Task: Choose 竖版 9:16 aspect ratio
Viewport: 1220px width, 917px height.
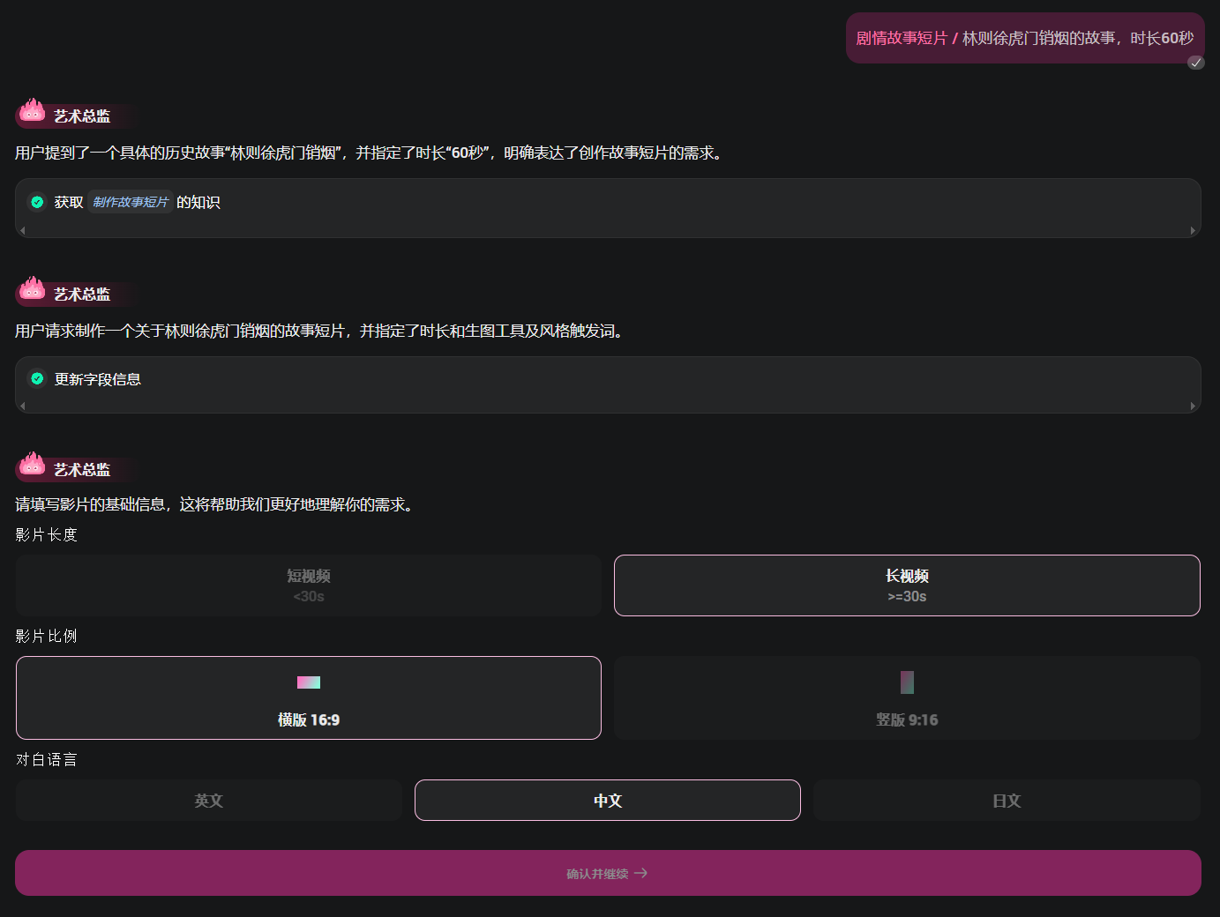Action: 907,698
